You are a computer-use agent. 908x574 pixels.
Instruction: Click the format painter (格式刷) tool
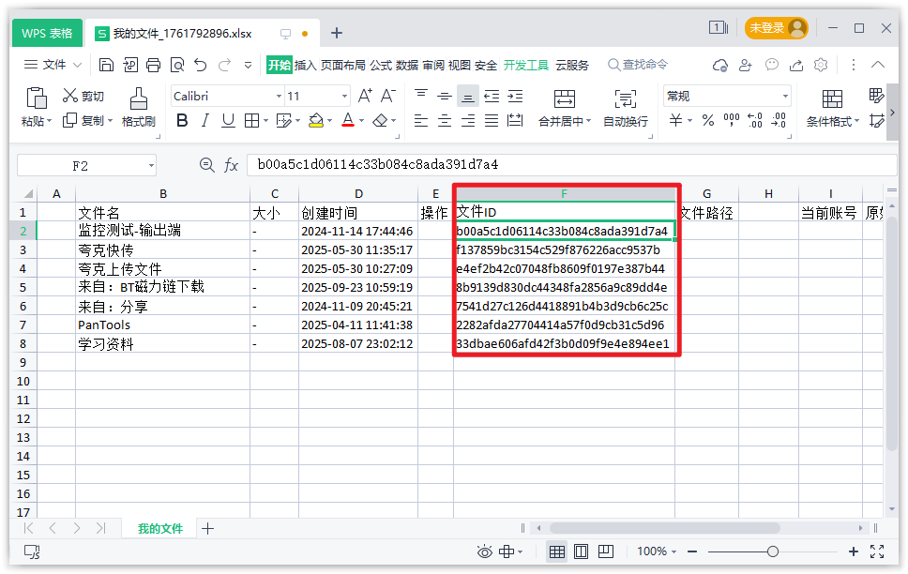click(138, 108)
